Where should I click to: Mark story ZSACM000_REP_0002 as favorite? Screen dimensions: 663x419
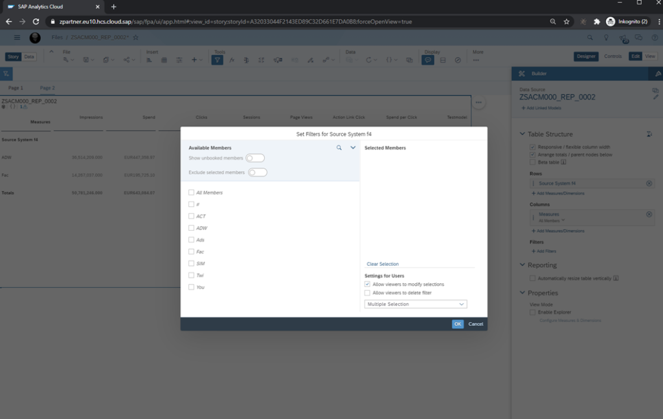pyautogui.click(x=136, y=38)
